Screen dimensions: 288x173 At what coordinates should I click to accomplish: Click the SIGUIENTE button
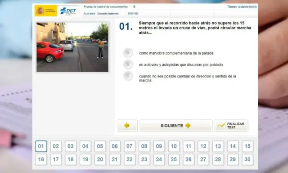coord(176,126)
